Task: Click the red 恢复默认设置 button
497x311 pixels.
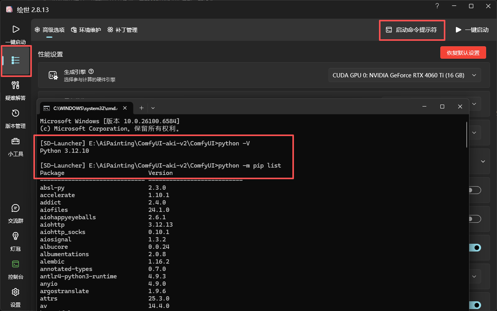Action: (x=463, y=53)
